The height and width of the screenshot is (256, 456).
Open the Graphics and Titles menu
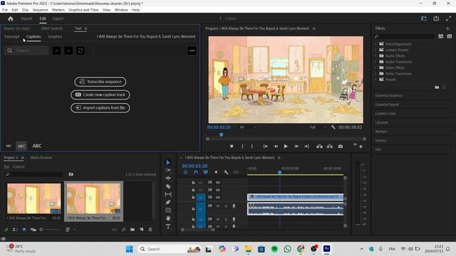click(x=83, y=10)
